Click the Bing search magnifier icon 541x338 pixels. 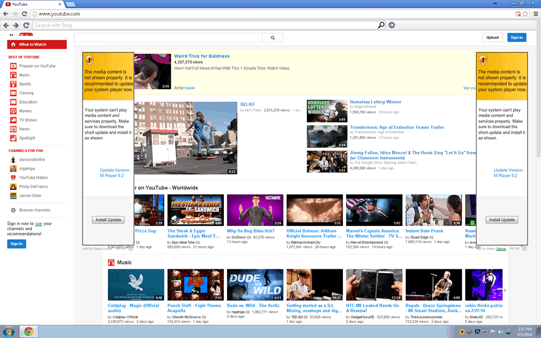click(381, 25)
